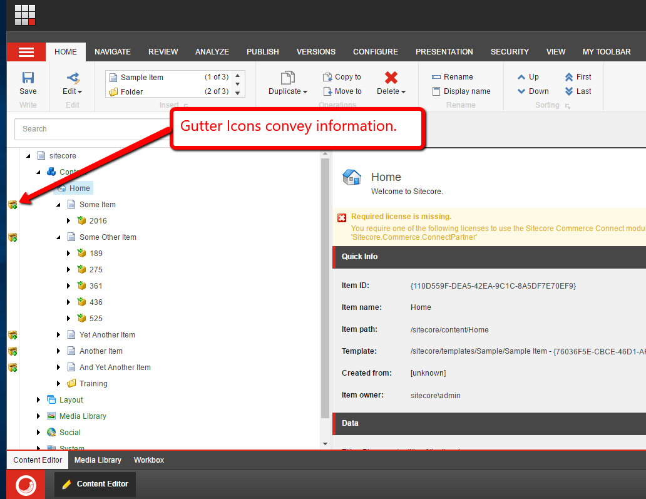Expand the Yet Another Item node
This screenshot has width=646, height=499.
[59, 335]
